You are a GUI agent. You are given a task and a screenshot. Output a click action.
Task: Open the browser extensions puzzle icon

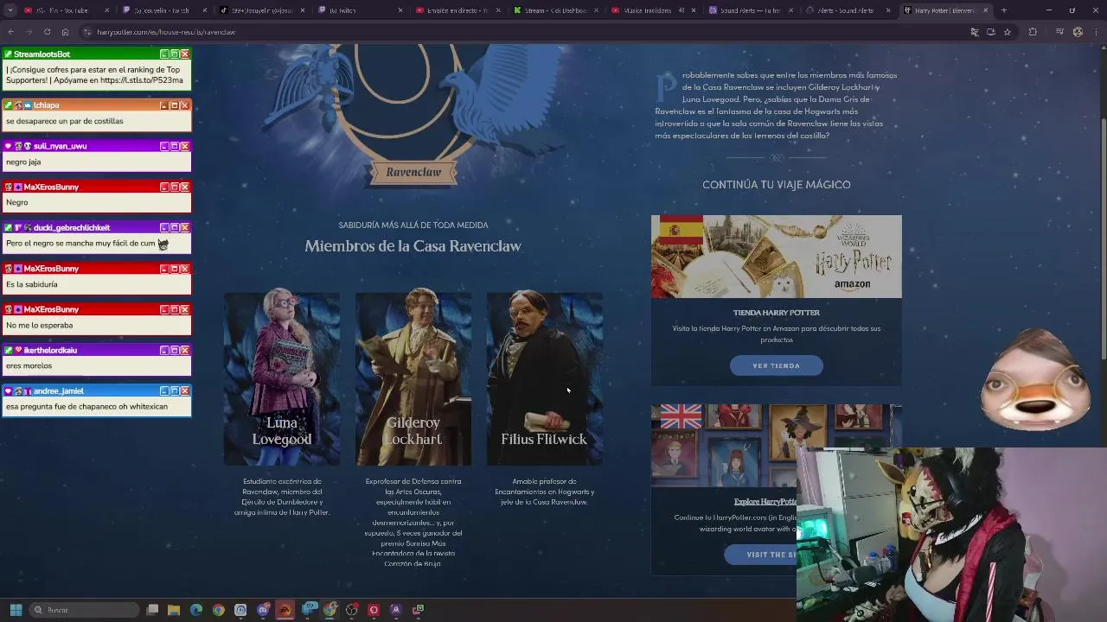click(x=1033, y=32)
